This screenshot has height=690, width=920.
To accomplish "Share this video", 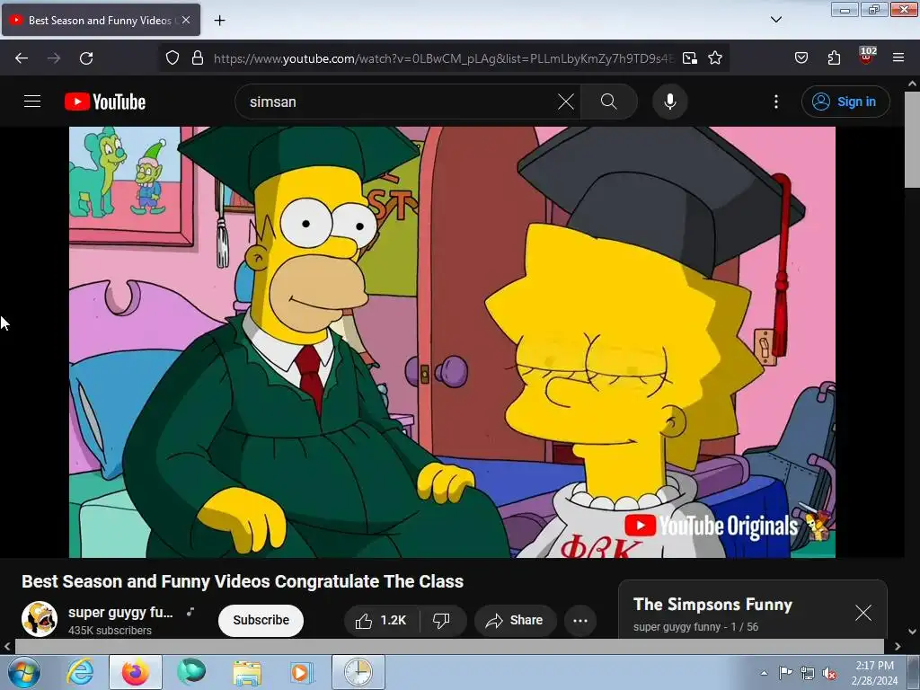I will click(x=515, y=620).
